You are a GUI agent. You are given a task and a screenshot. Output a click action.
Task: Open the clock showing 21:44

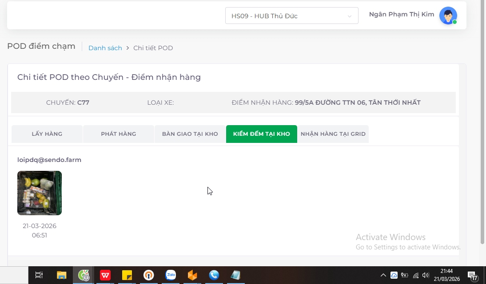446,275
